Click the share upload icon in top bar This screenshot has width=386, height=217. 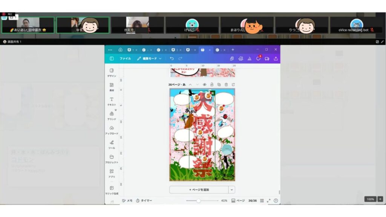(276, 59)
